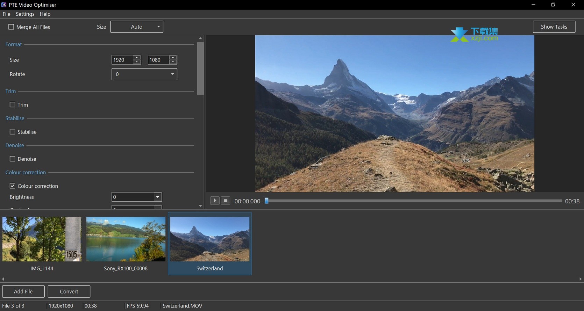This screenshot has height=311, width=584.
Task: Click the Switzerland.MOV status bar filename
Action: point(183,306)
